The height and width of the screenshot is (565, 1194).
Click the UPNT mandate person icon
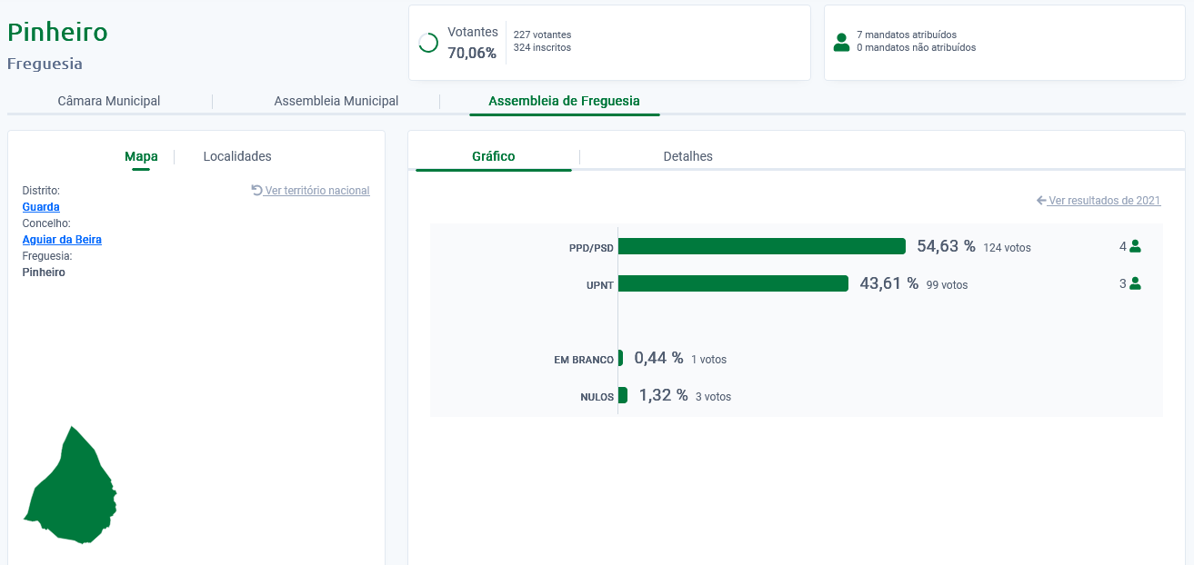coord(1135,283)
